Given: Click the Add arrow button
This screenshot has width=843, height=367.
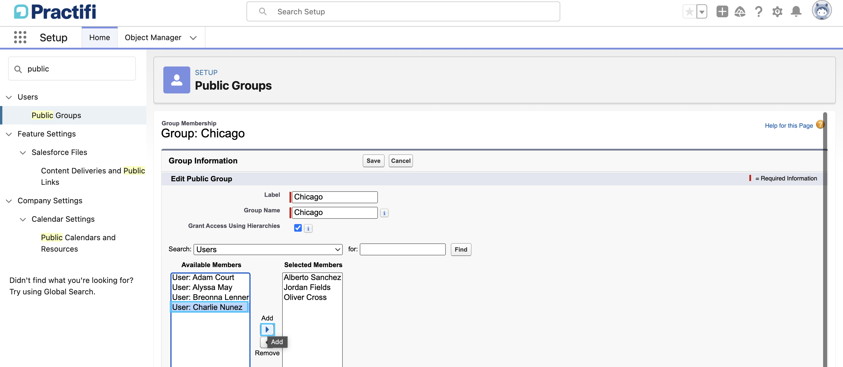Looking at the screenshot, I should [x=267, y=329].
